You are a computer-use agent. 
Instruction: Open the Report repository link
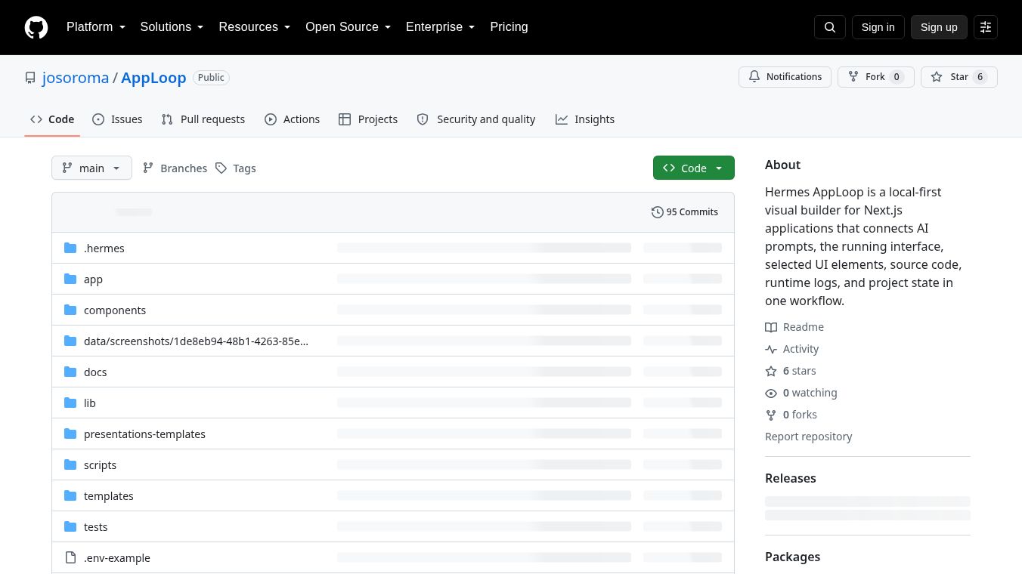(808, 437)
